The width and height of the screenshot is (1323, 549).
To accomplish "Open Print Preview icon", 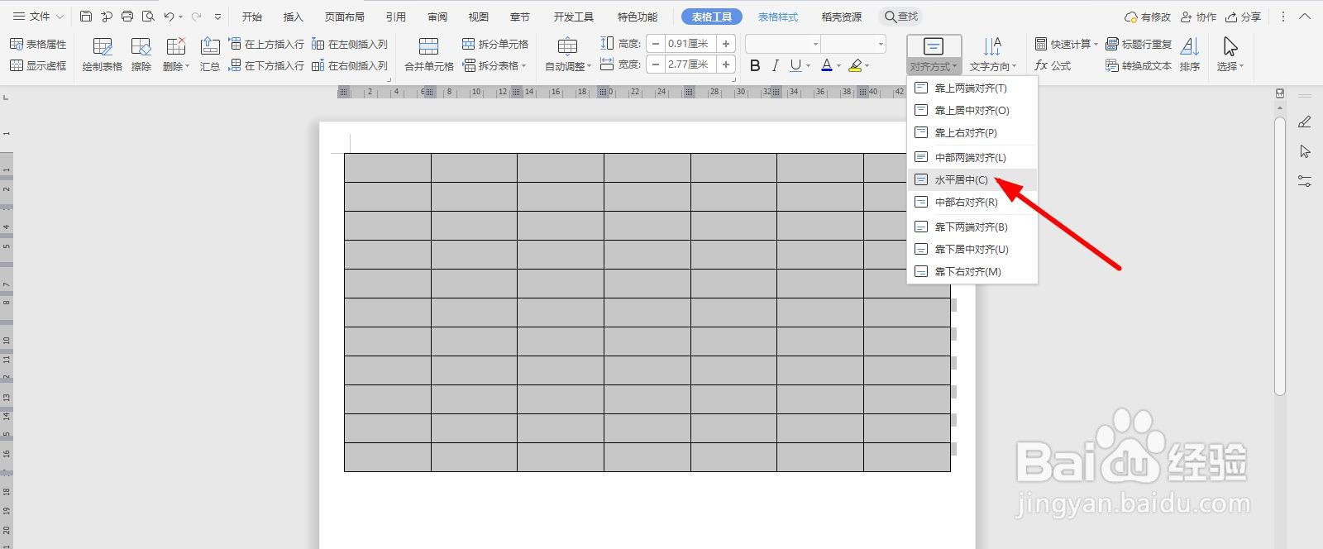I will click(148, 17).
